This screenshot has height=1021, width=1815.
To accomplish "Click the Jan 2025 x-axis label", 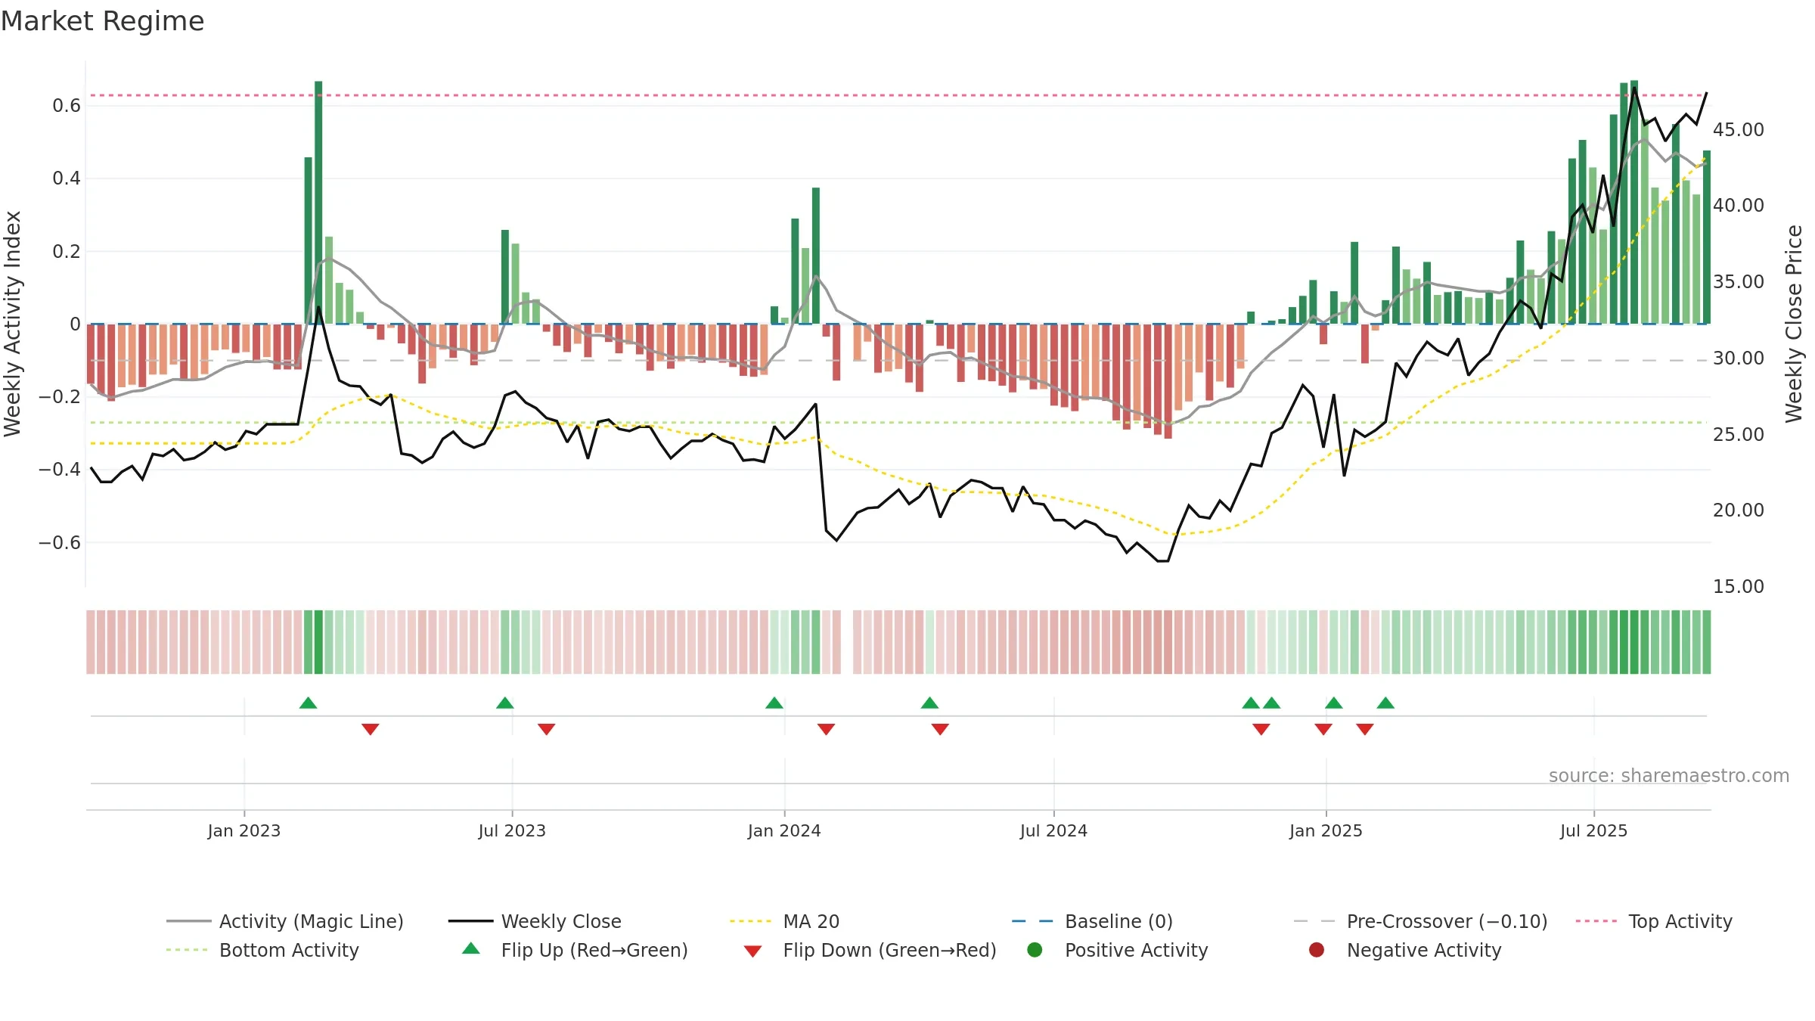I will [x=1326, y=830].
